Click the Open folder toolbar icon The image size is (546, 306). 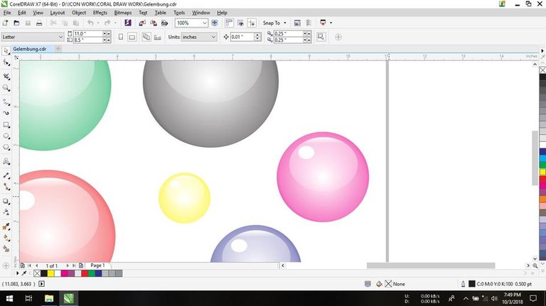coord(16,23)
